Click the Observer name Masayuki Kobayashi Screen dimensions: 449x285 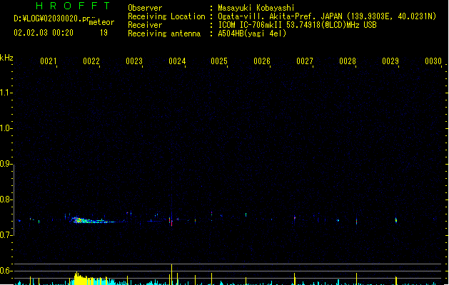tap(256, 8)
